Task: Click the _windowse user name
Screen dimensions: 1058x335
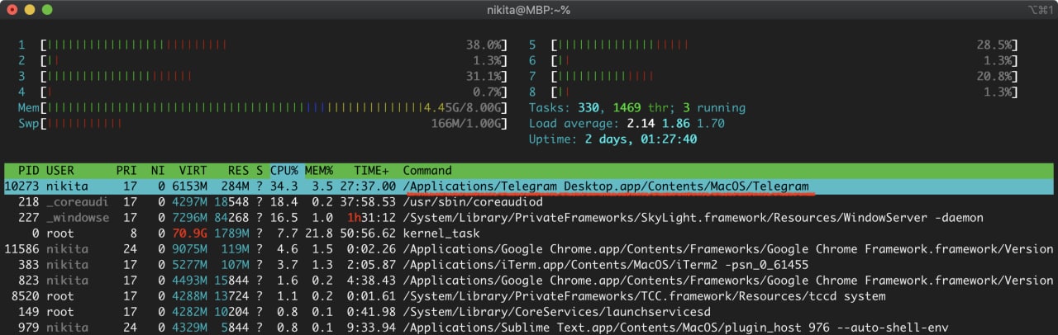Action: pyautogui.click(x=77, y=219)
